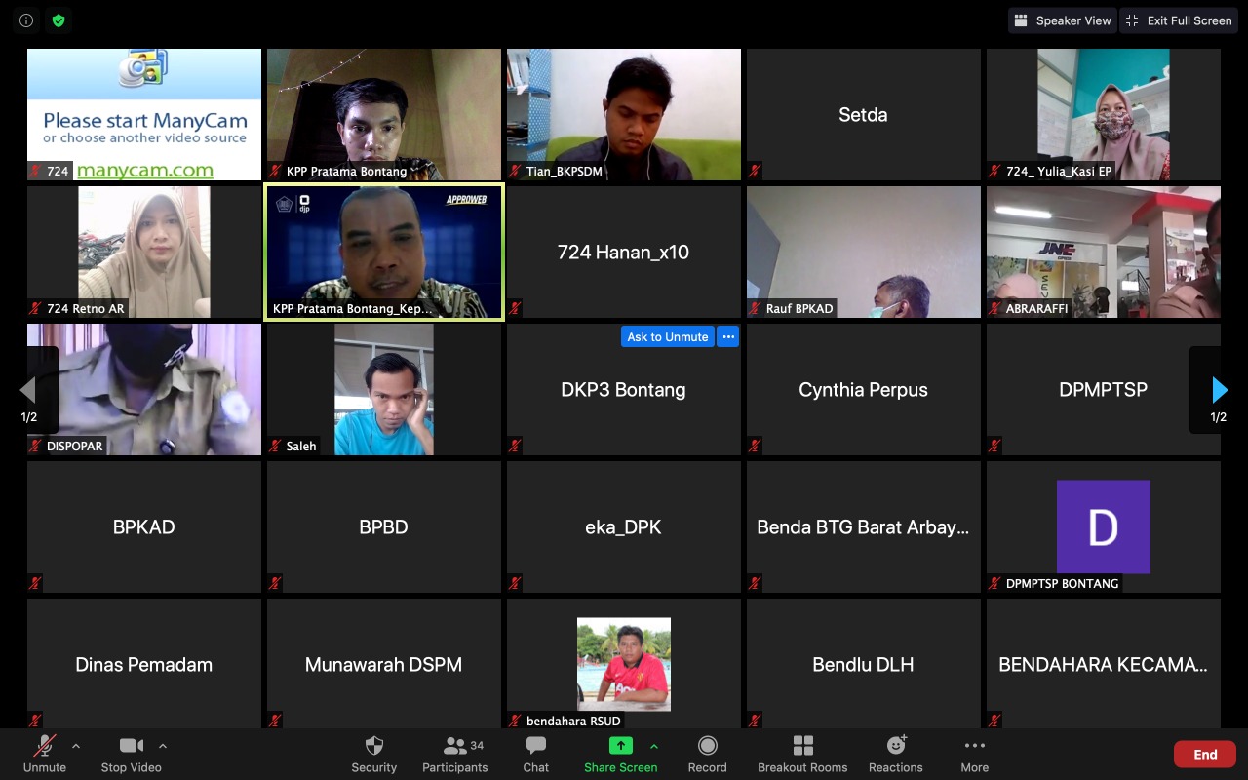
Task: Click Ask to Unmute on DKP3 Bontang
Action: 668,336
